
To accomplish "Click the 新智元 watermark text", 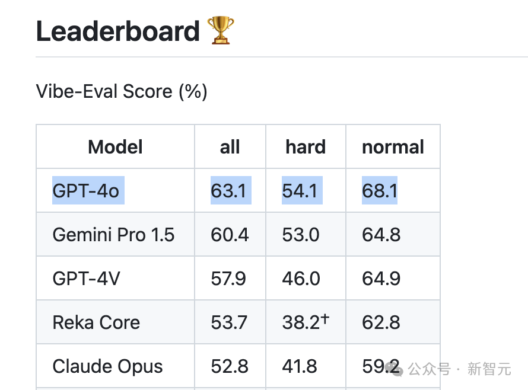I will [x=489, y=369].
